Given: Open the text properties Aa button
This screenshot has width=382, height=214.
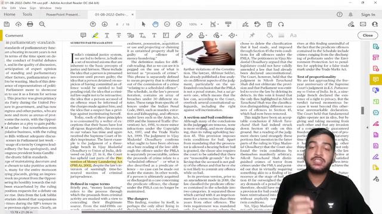Looking at the screenshot, I should pyautogui.click(x=293, y=36).
